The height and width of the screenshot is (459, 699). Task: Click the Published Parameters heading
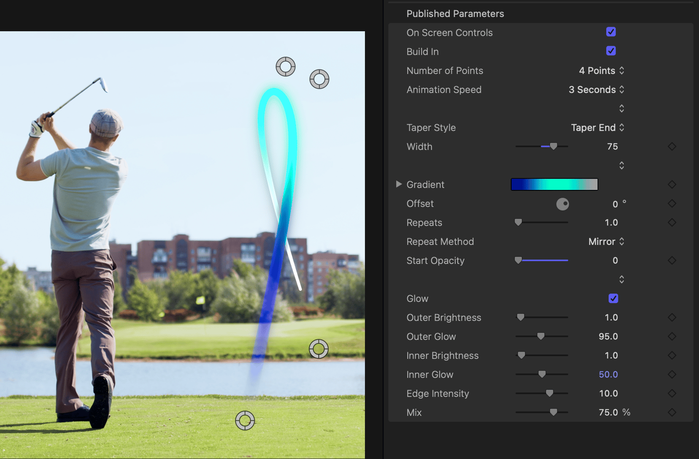click(x=455, y=13)
